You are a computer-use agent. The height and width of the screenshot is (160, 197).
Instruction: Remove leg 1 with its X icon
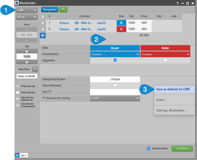click(43, 23)
